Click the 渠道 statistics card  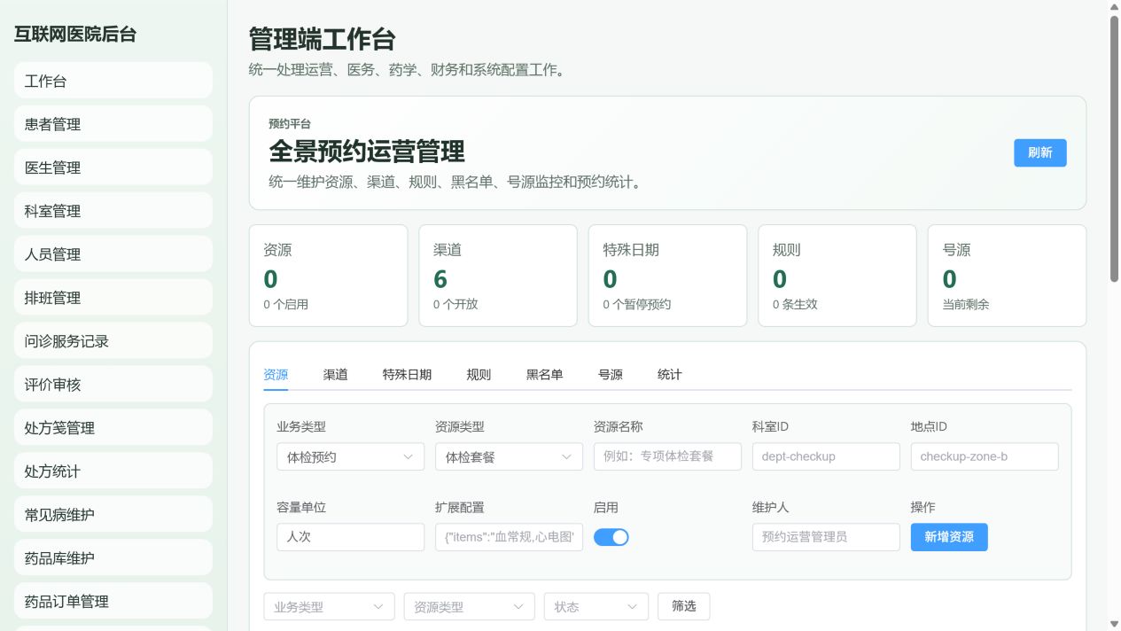pos(498,276)
